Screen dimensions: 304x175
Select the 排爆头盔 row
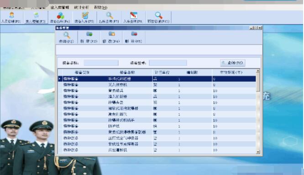[157, 103]
